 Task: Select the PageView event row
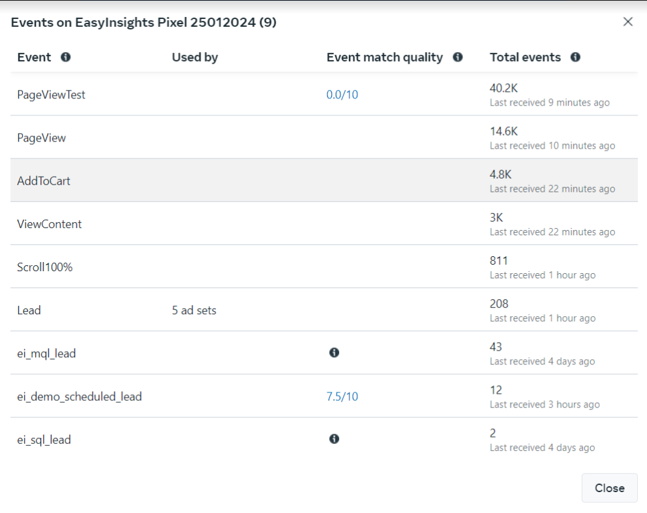[41, 138]
